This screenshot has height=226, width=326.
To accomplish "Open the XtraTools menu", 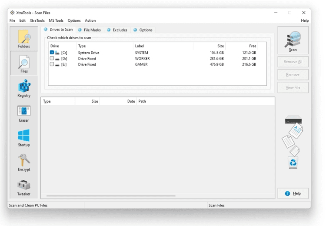I will click(x=37, y=20).
